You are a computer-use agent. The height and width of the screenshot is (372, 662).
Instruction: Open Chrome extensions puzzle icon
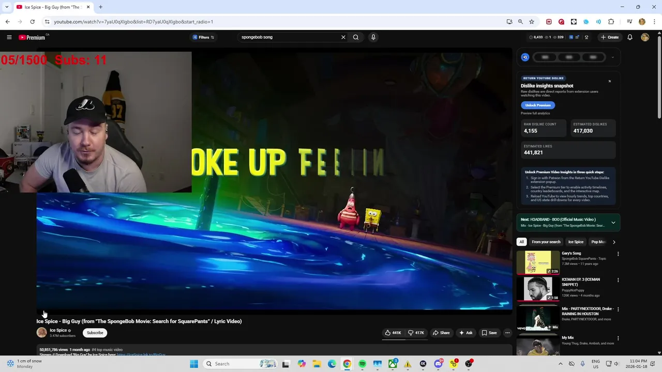(611, 22)
